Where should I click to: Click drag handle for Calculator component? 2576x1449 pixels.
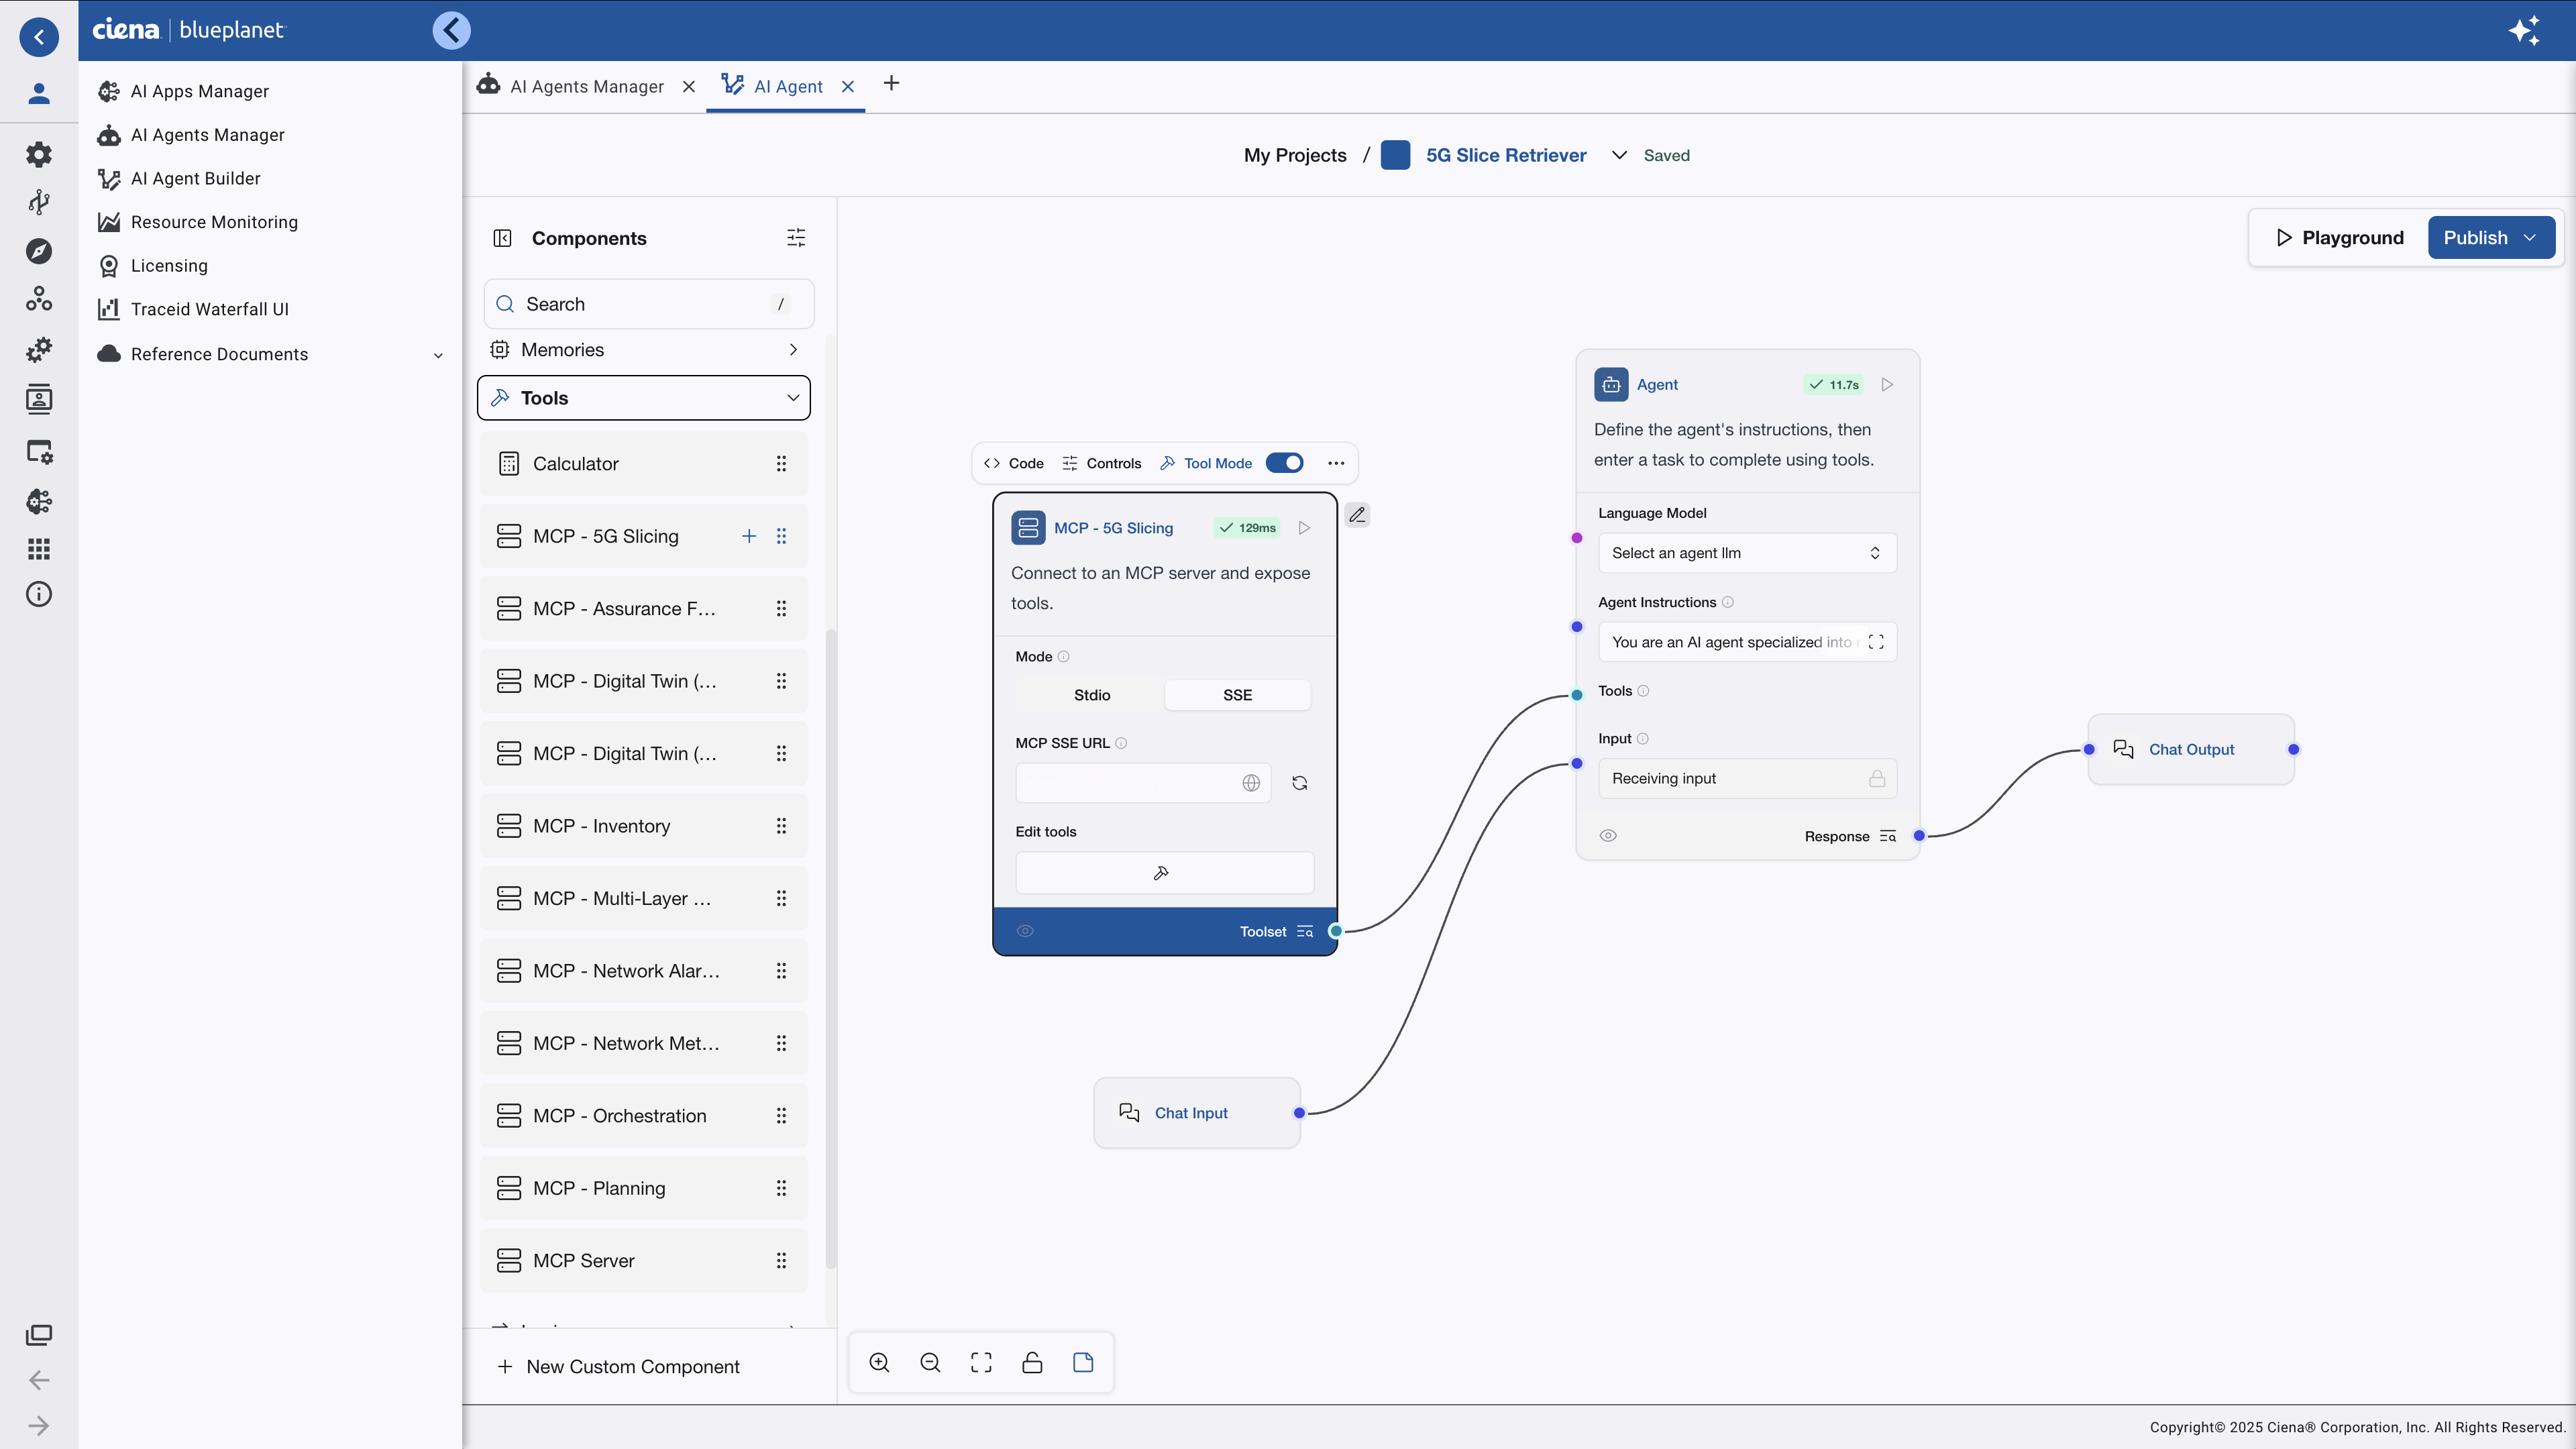coord(781,463)
